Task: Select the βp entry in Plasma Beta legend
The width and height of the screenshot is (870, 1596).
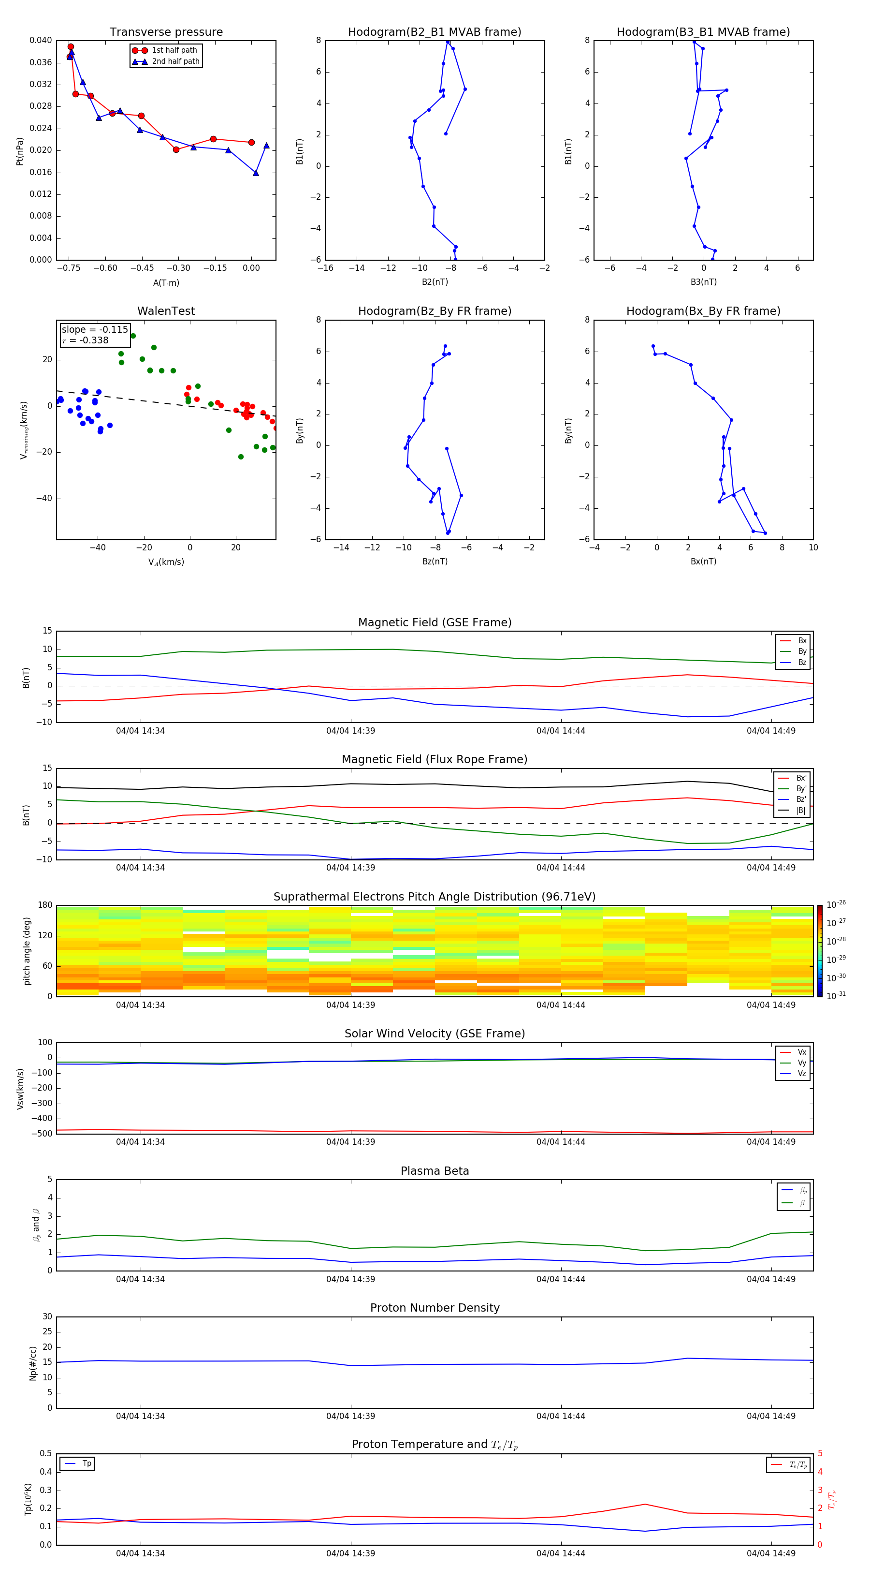Action: coord(794,1190)
